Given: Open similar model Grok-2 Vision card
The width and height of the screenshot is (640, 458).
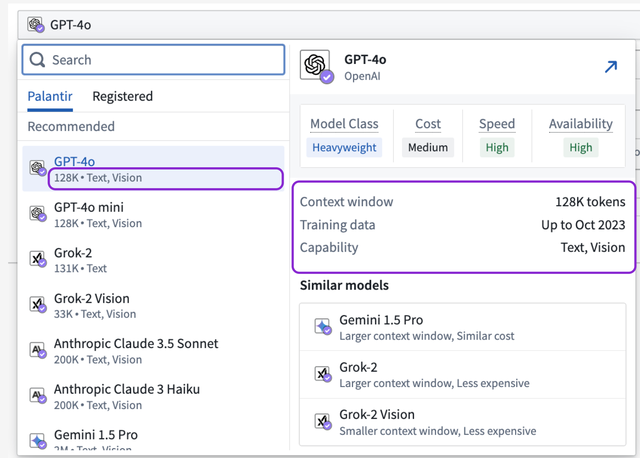Looking at the screenshot, I should pyautogui.click(x=463, y=422).
